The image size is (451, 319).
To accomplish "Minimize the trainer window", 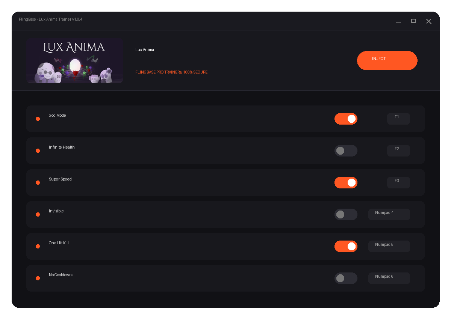I will click(398, 21).
